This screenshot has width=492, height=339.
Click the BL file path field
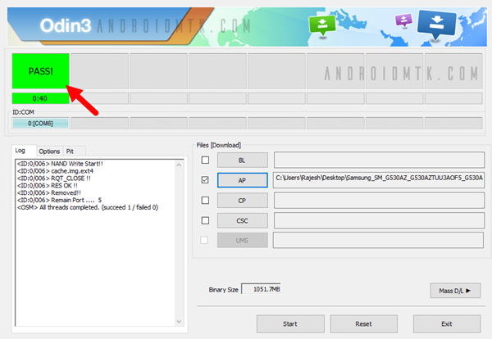[379, 160]
